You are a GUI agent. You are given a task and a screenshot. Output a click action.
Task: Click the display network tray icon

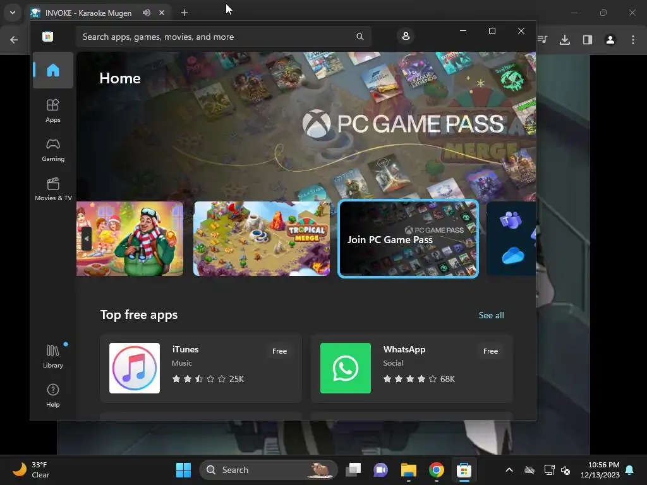(x=549, y=470)
